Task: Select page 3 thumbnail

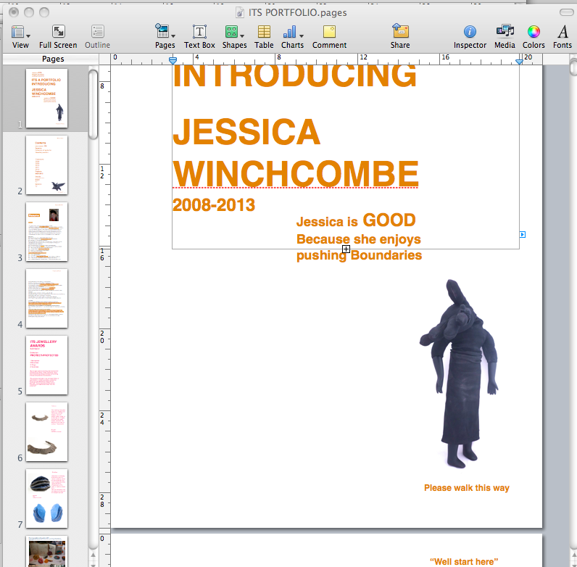Action: (x=46, y=231)
